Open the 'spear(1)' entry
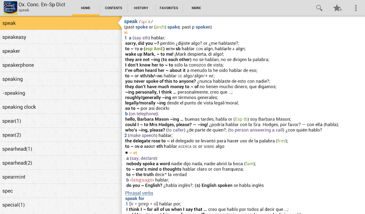The height and width of the screenshot is (214, 365). point(60,121)
